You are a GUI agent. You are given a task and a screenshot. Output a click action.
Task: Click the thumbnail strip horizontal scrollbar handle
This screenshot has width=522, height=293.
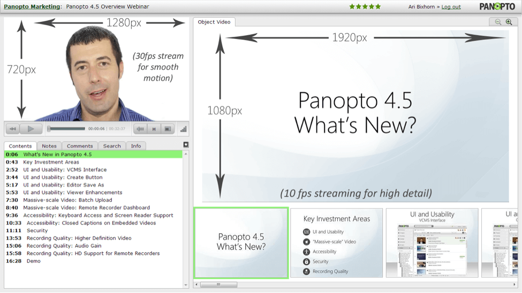click(x=219, y=284)
